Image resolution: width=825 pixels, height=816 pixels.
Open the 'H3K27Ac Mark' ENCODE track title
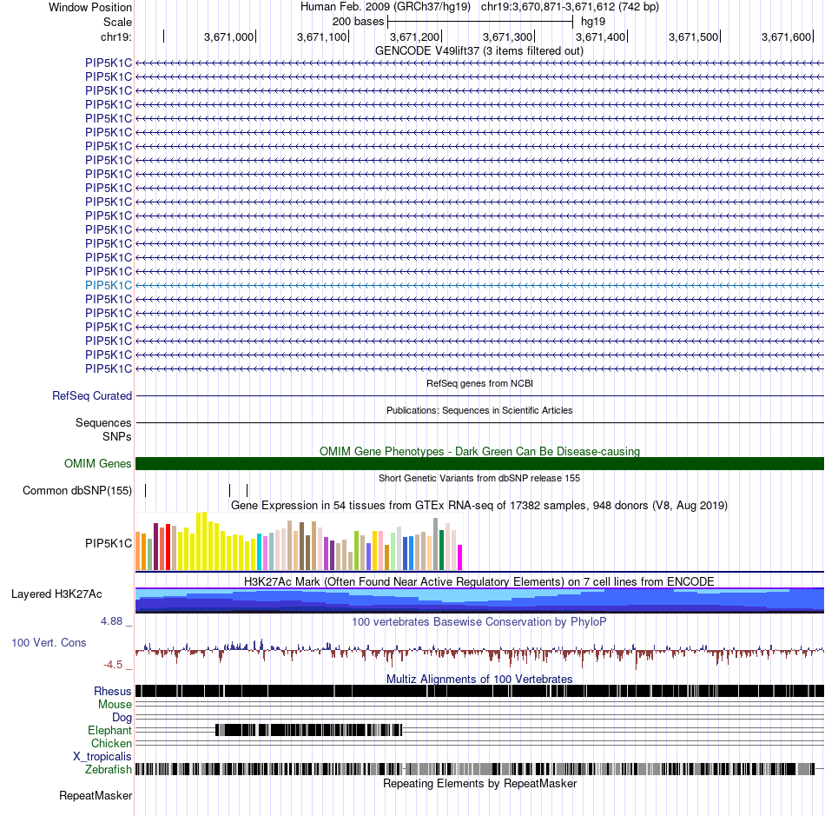[479, 581]
